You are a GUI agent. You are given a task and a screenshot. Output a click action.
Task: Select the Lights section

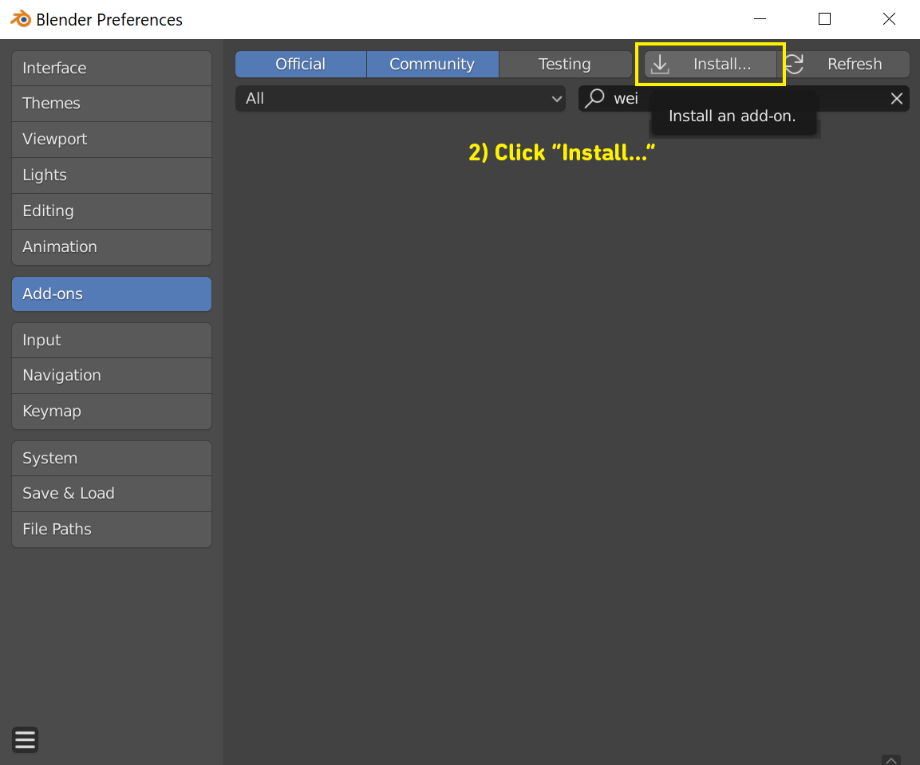[112, 175]
